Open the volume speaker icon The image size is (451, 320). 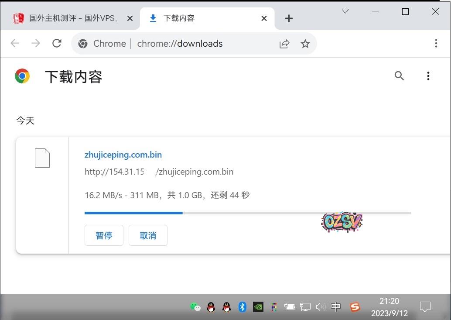[321, 307]
